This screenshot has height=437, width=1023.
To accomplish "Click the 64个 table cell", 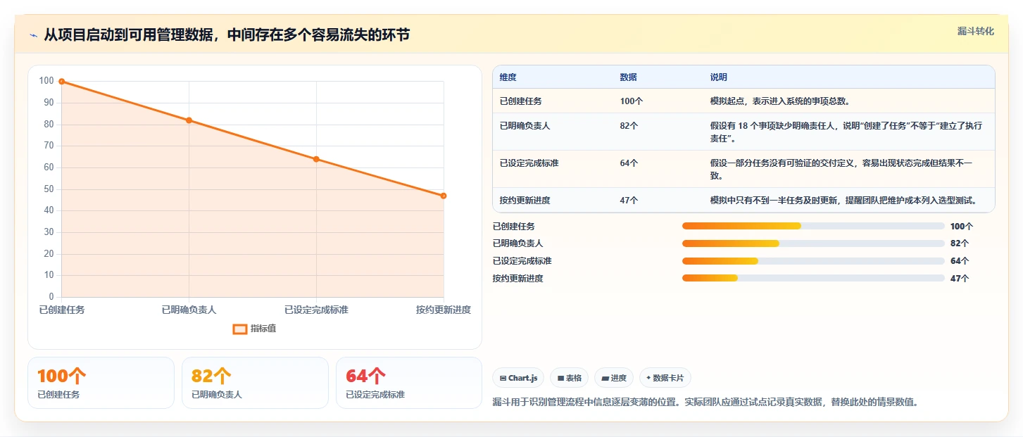I will tap(629, 163).
